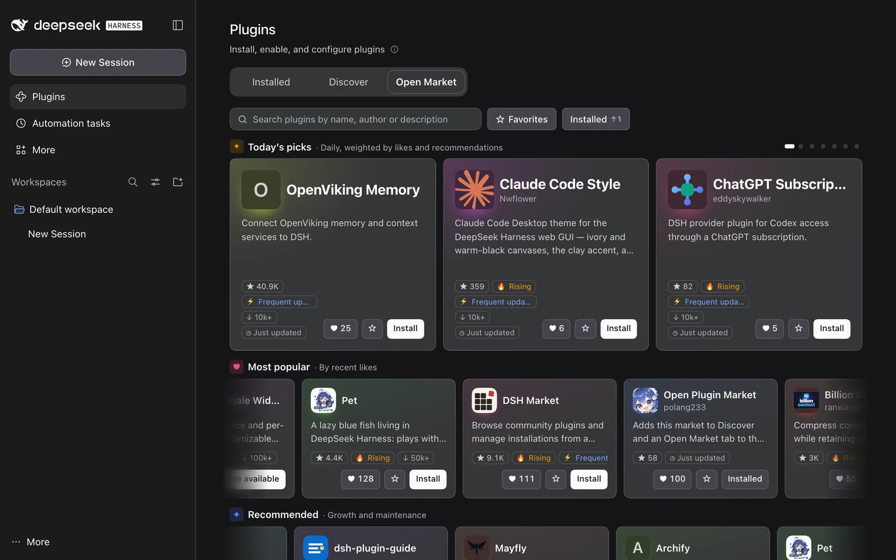
Task: Collapse the sidebar with the panel icon
Action: 178,25
